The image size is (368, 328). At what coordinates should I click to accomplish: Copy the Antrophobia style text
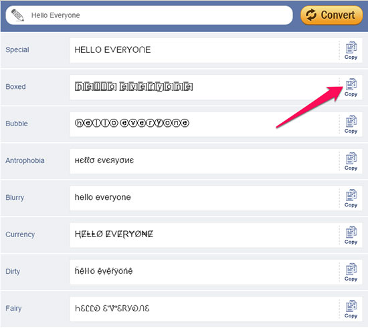tap(351, 162)
